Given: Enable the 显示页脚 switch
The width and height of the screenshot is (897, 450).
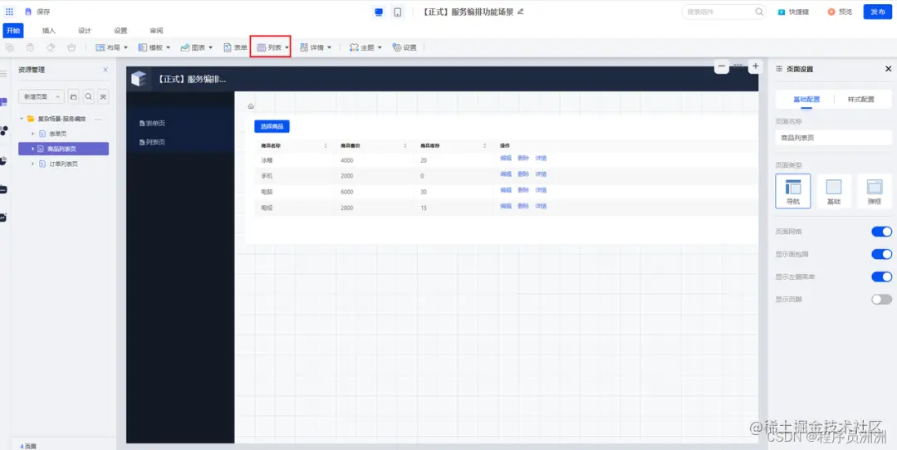Looking at the screenshot, I should [x=881, y=299].
